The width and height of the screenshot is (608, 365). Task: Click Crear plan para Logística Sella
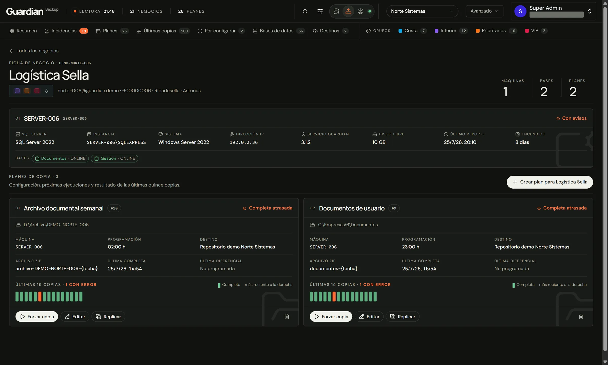coord(549,182)
